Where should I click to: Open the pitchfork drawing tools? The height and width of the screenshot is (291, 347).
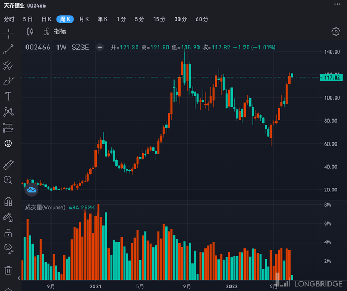[x=9, y=65]
